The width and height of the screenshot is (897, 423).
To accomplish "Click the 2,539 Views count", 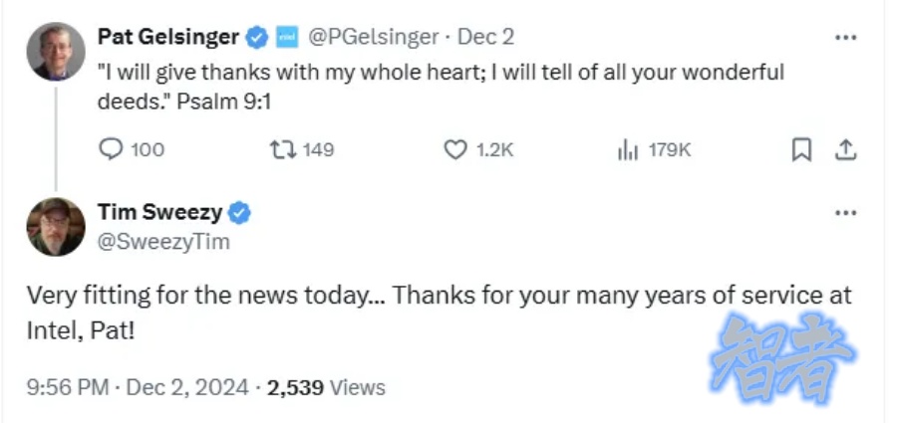I will click(327, 386).
